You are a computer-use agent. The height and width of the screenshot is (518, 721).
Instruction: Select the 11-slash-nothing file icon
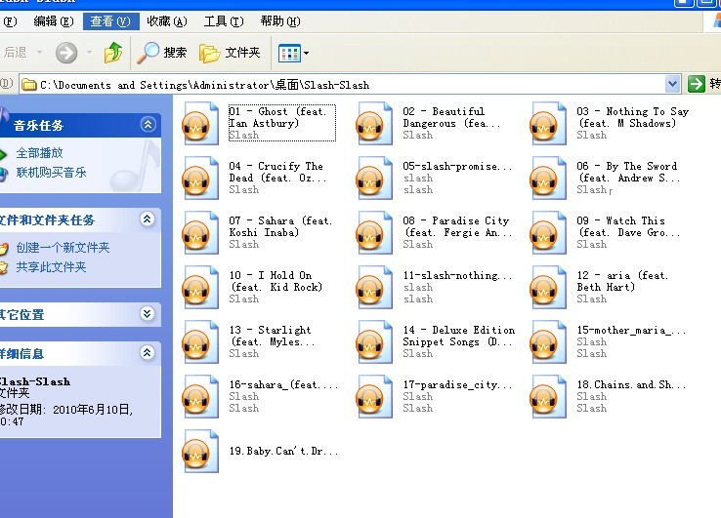(x=374, y=288)
